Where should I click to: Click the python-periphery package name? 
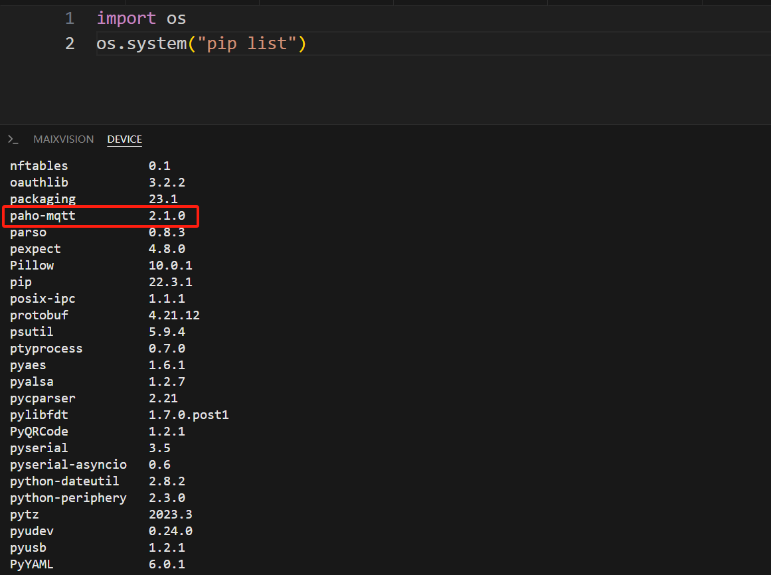tap(68, 498)
